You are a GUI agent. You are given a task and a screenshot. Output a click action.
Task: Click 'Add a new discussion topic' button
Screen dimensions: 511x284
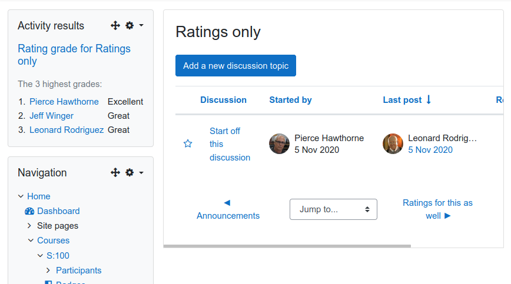click(235, 66)
